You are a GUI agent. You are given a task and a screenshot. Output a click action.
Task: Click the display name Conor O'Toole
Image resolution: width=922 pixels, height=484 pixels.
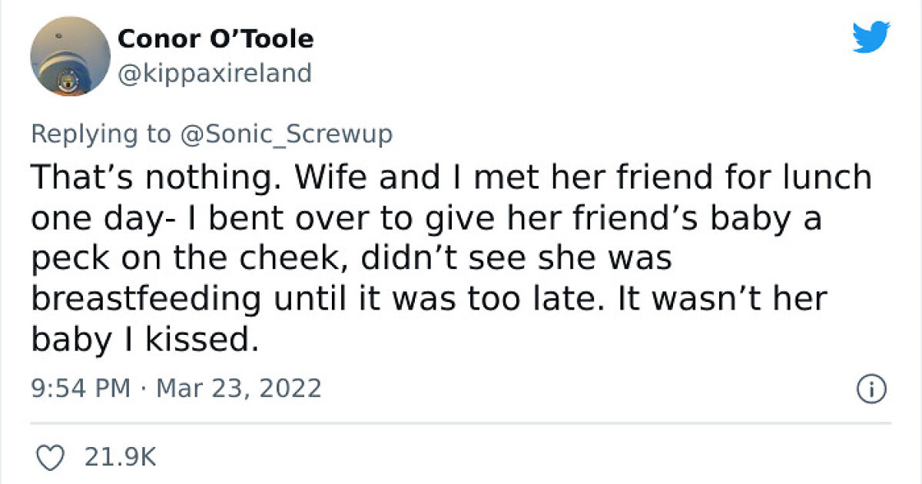click(216, 38)
